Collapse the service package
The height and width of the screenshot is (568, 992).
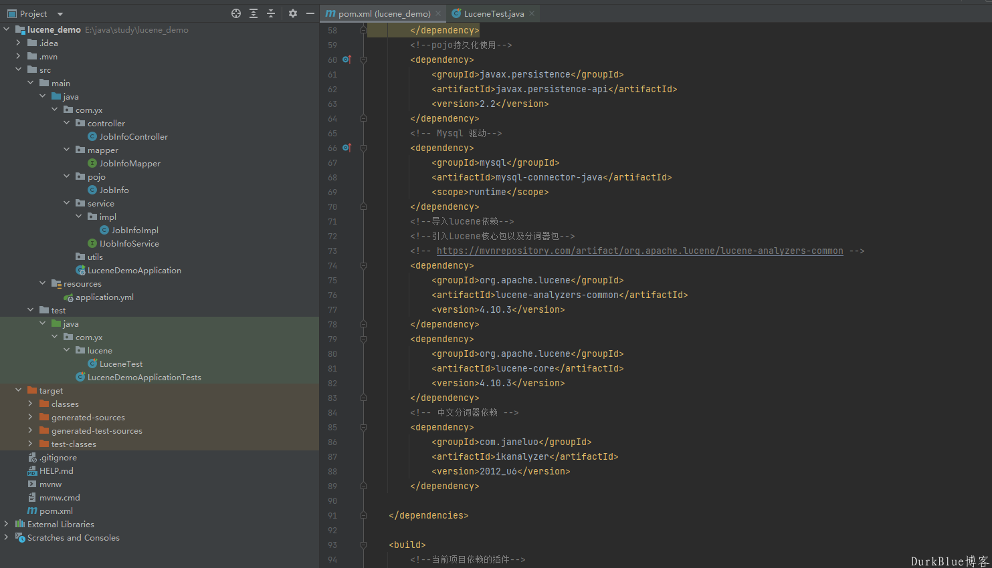[x=67, y=203]
